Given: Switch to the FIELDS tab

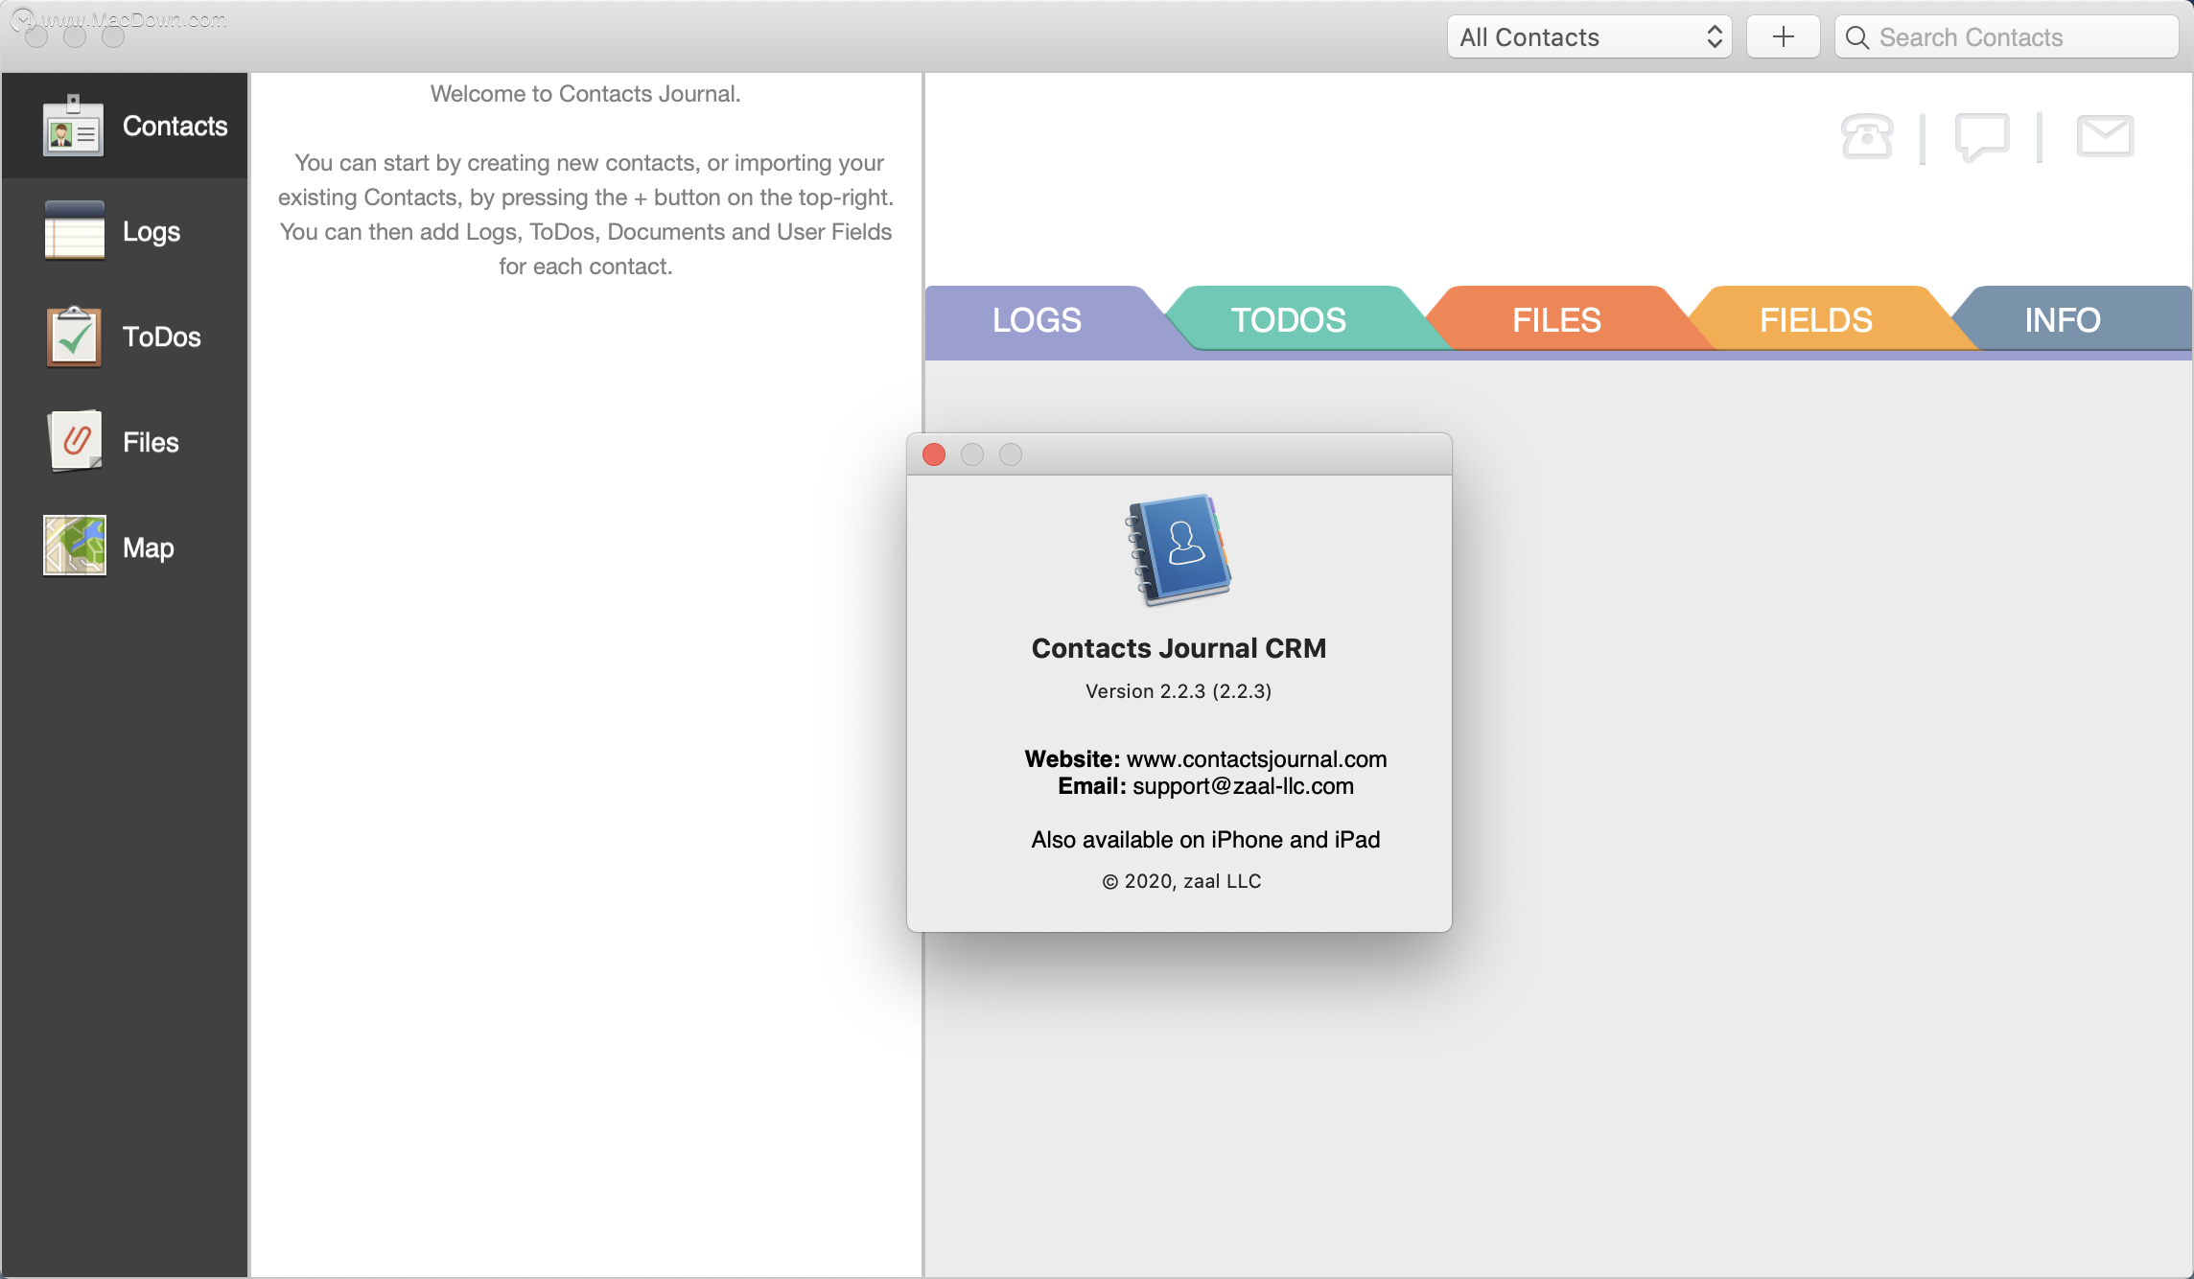Looking at the screenshot, I should click(1815, 320).
